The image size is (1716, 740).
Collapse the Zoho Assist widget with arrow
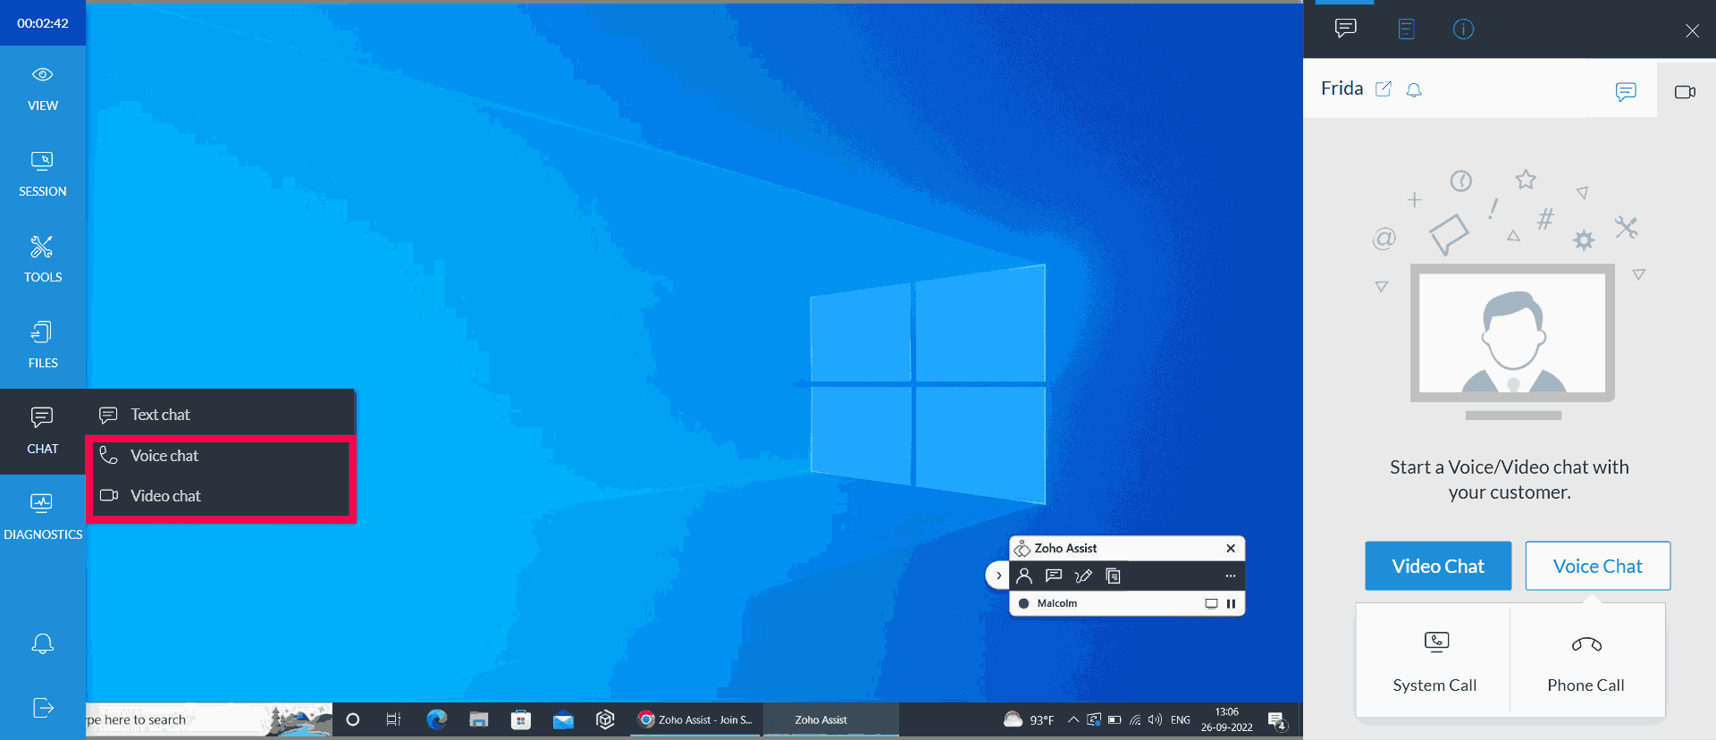(998, 576)
